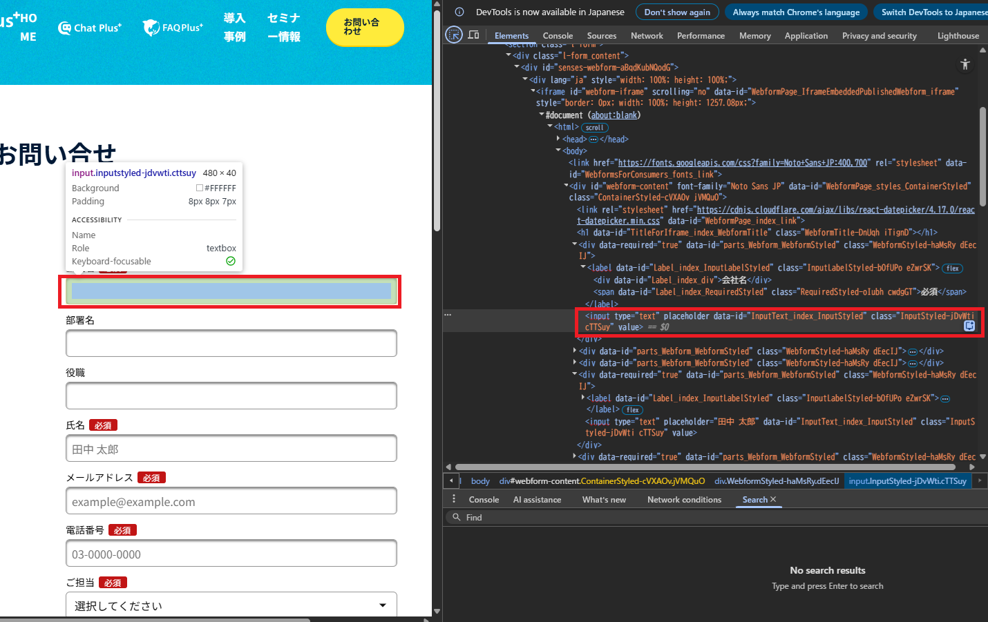Activate the inspect element picker icon
The height and width of the screenshot is (622, 988).
454,35
